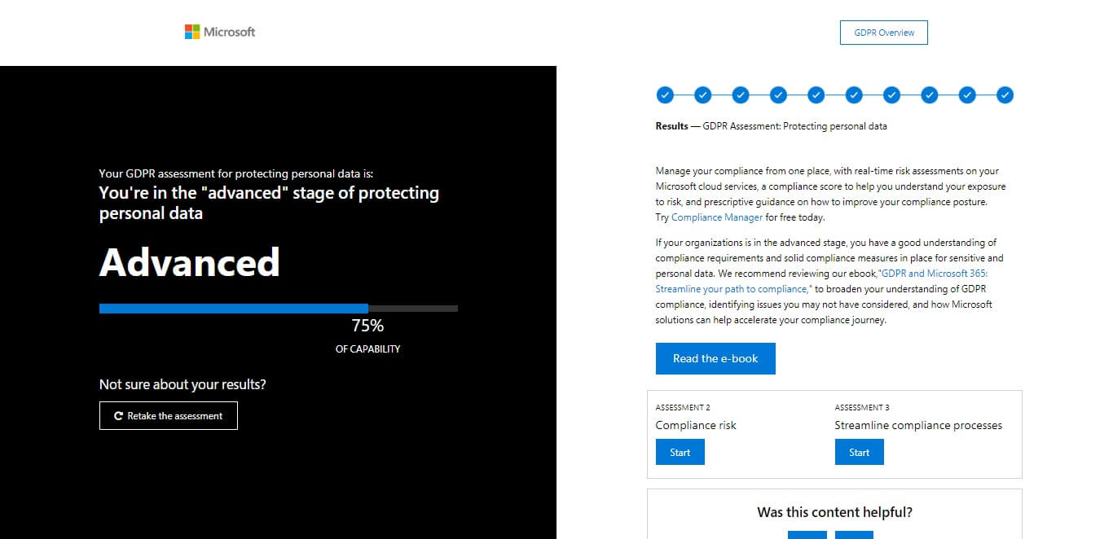1113x539 pixels.
Task: Start the Compliance risk assessment
Action: (x=680, y=452)
